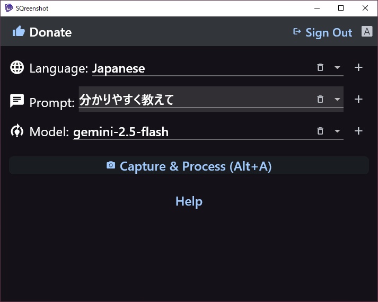Toggle the 'A' text icon in header
Screen dimensions: 378x302
367,31
